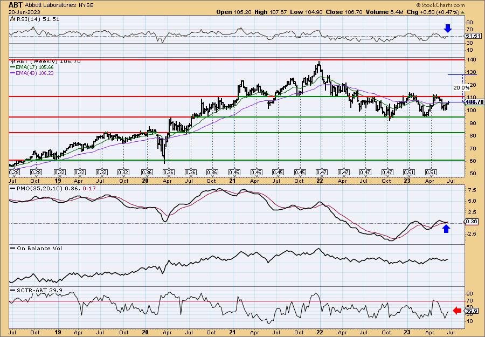Click the 0.47 dividend marker above year 22
Viewport: 485px width, 337px height.
pos(321,172)
